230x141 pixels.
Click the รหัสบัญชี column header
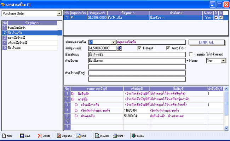point(137,89)
